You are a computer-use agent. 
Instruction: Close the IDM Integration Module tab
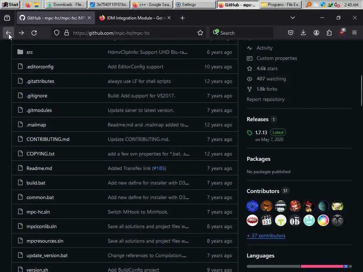tap(169, 18)
